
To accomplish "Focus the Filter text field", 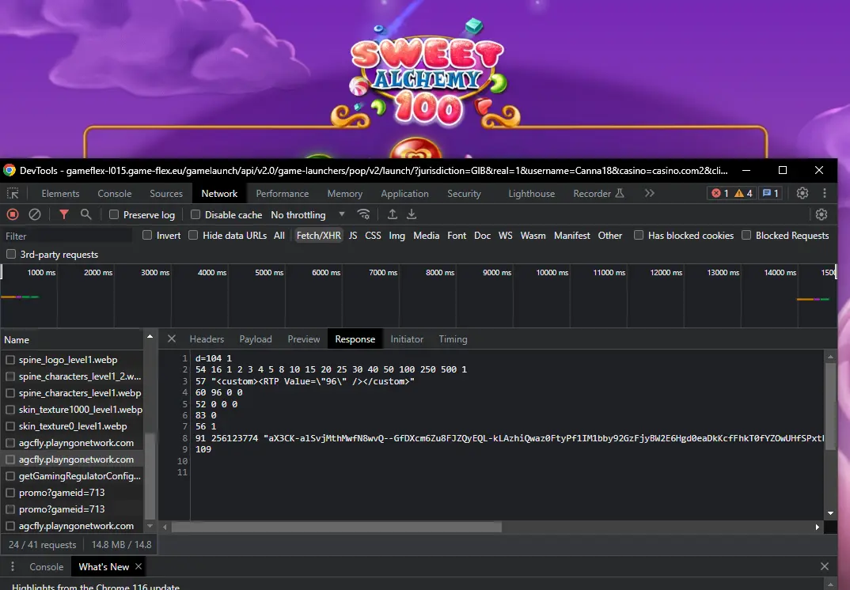I will coord(67,236).
